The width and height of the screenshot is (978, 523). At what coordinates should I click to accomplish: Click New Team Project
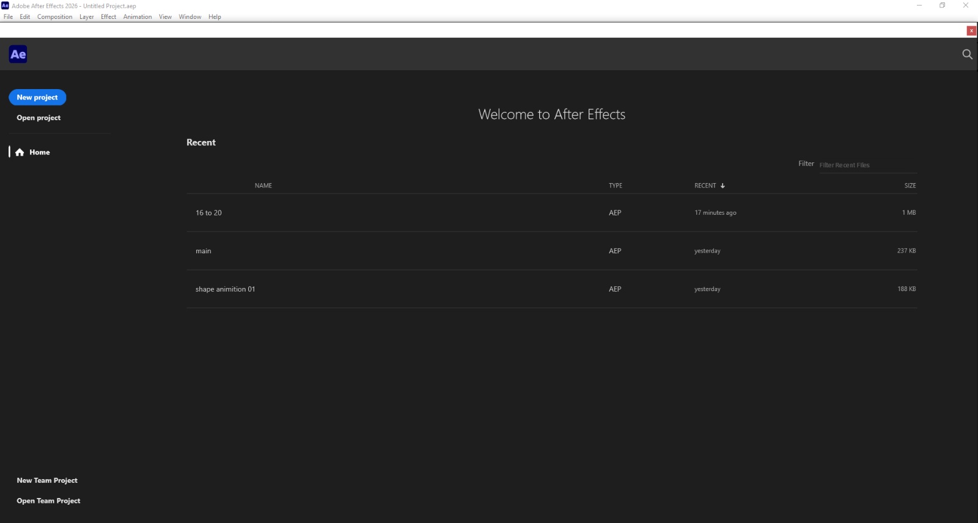(47, 480)
